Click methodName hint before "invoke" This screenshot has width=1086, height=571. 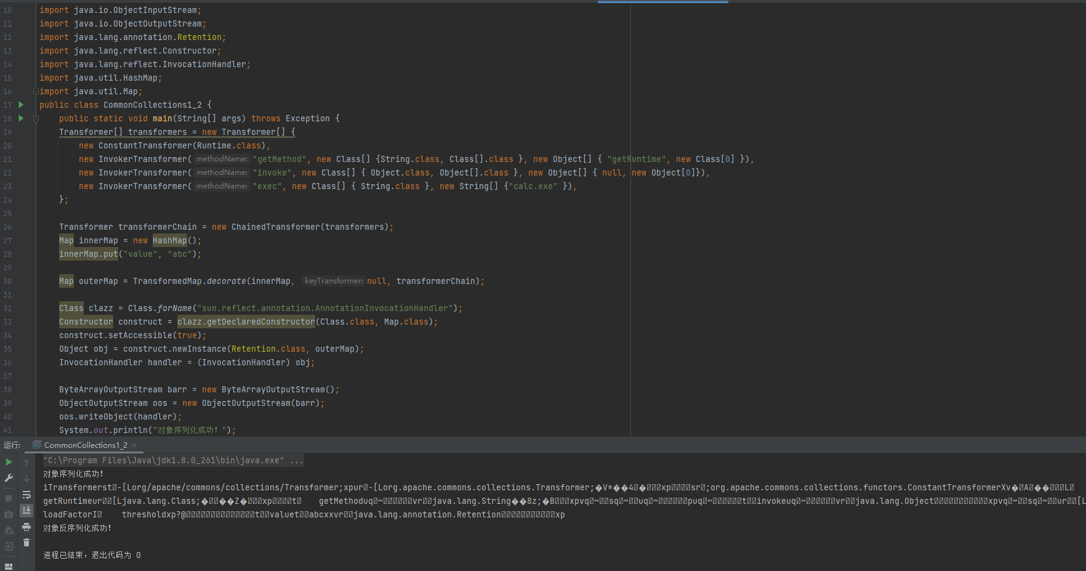[222, 172]
